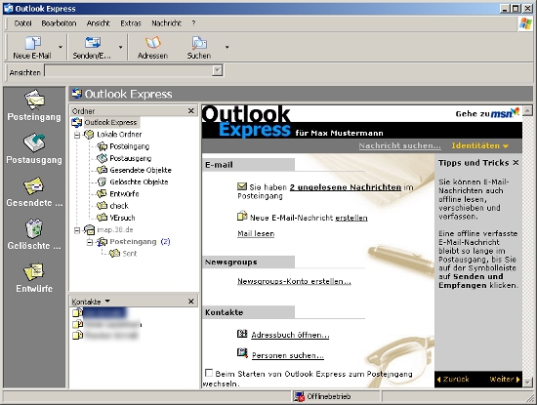Open the Datei menu
The width and height of the screenshot is (537, 405).
click(x=22, y=23)
